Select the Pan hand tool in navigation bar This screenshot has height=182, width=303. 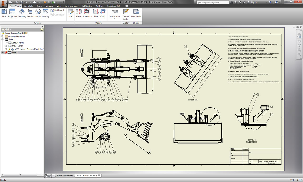[x=299, y=41]
